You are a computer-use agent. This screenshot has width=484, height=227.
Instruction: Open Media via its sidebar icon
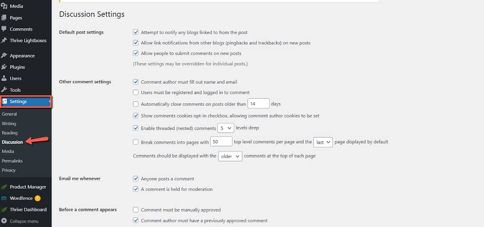tap(4, 6)
